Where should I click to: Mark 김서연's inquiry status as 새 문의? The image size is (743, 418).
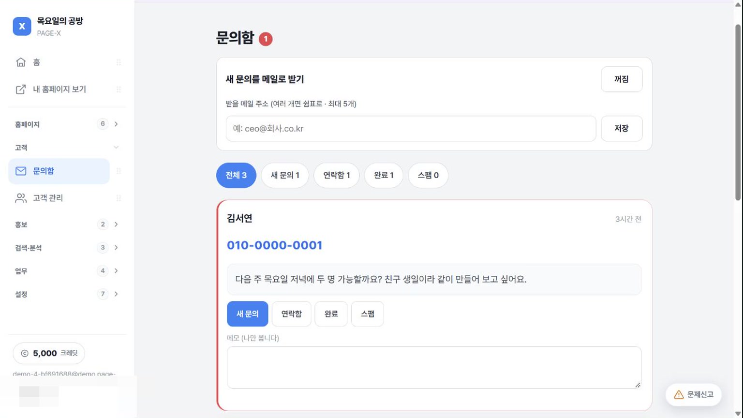point(248,314)
